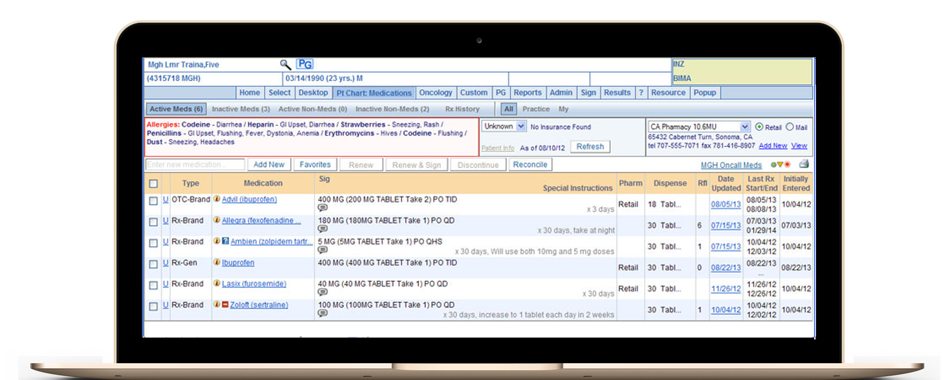
Task: Click the red stop icon beside Zoloft
Action: click(225, 304)
